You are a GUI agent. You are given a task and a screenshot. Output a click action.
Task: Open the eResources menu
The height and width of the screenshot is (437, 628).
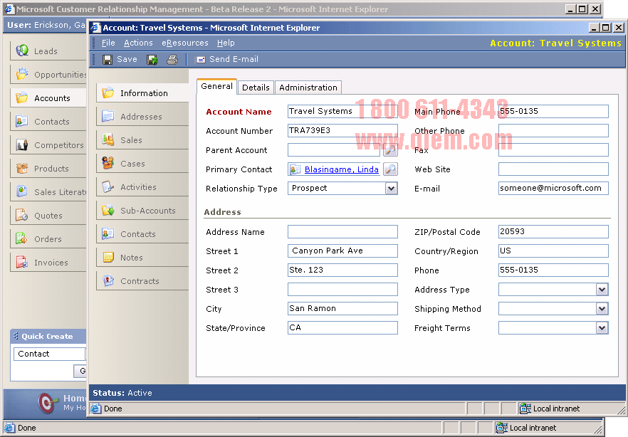click(185, 43)
